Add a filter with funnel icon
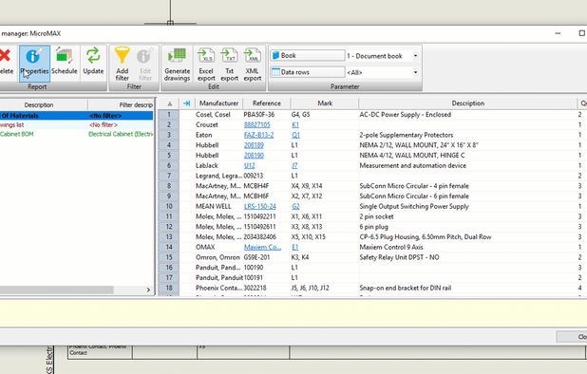 pos(122,56)
